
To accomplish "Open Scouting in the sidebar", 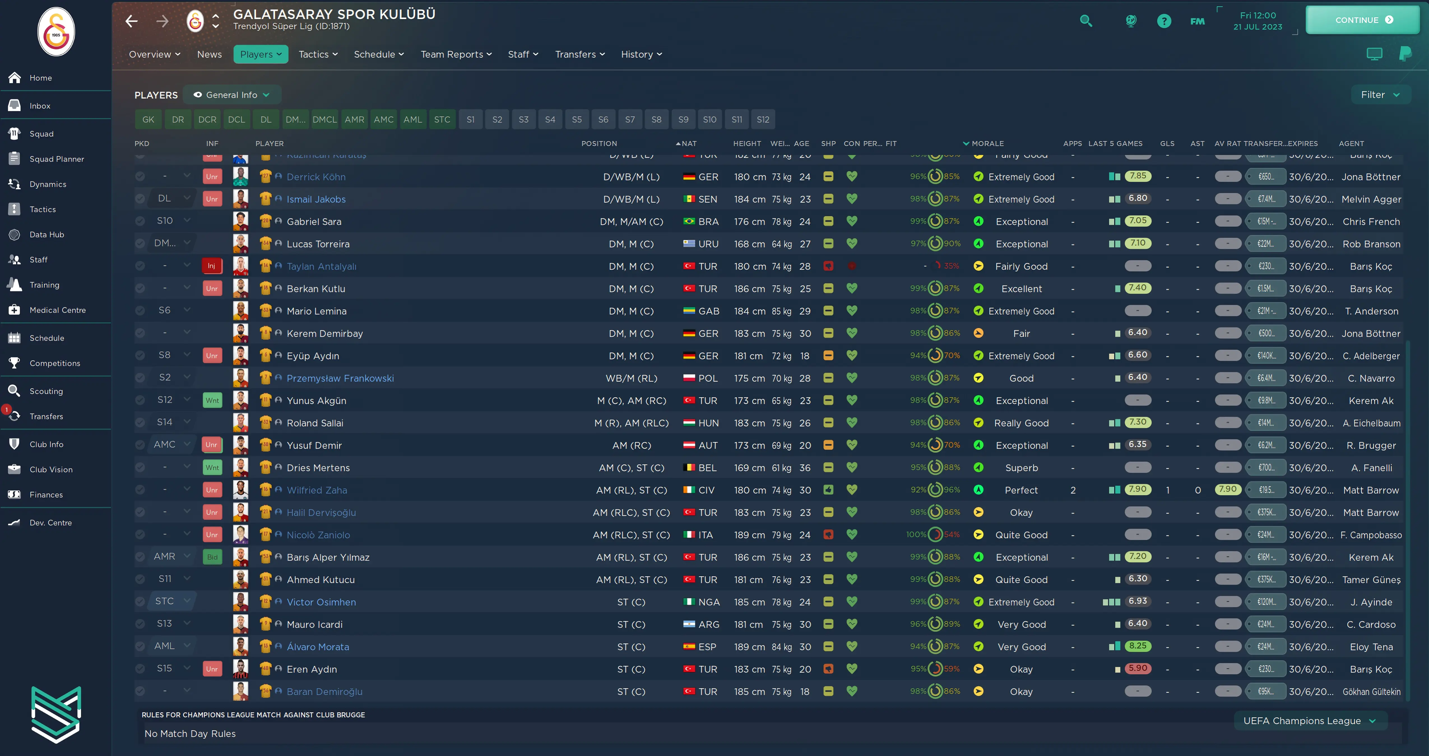I will point(46,391).
